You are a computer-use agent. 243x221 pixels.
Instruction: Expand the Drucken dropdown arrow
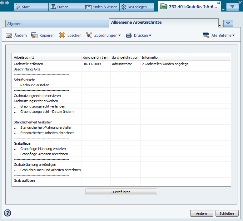(150, 36)
